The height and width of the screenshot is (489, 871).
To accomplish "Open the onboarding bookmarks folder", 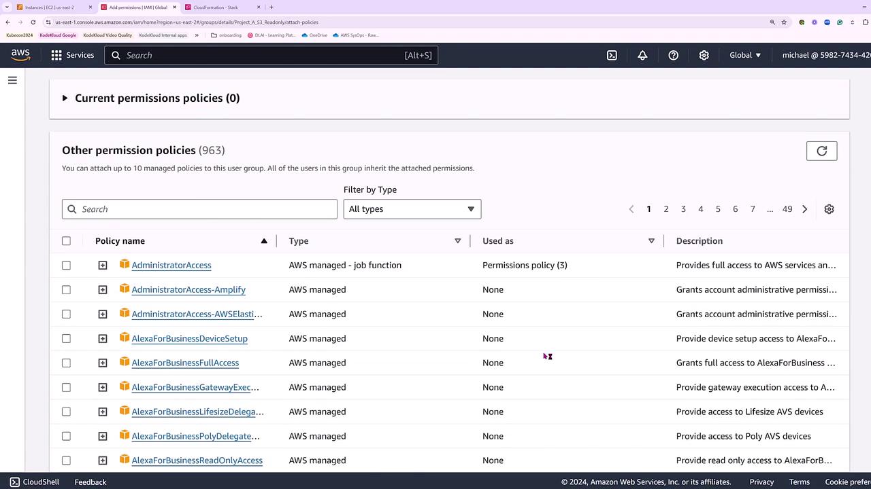I will pyautogui.click(x=227, y=35).
